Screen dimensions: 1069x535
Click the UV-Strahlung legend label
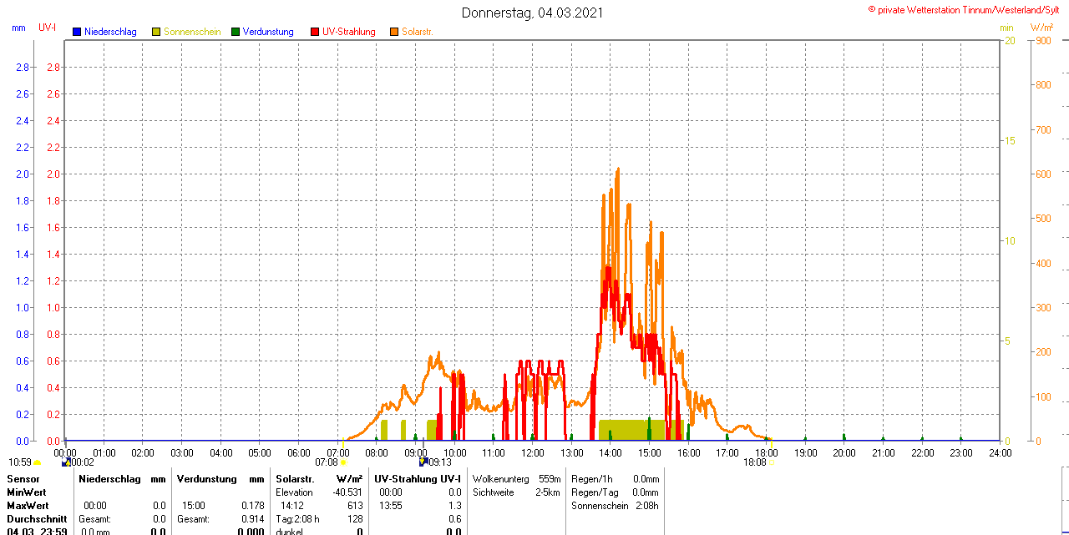348,32
